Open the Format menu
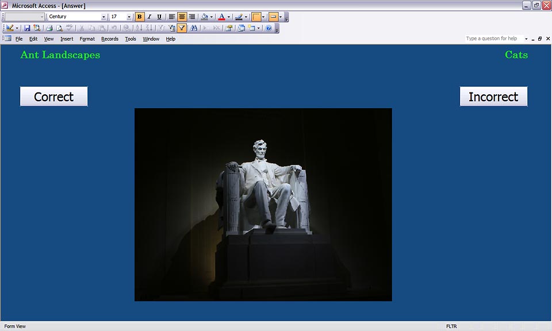The image size is (552, 331). pos(87,39)
